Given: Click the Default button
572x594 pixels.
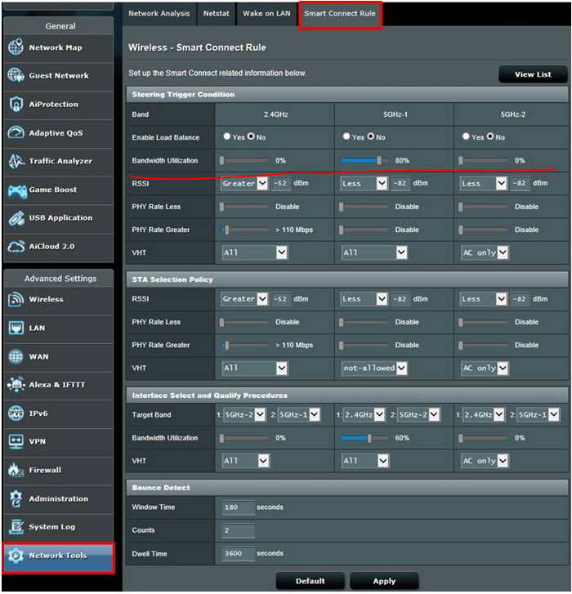Looking at the screenshot, I should click(311, 581).
